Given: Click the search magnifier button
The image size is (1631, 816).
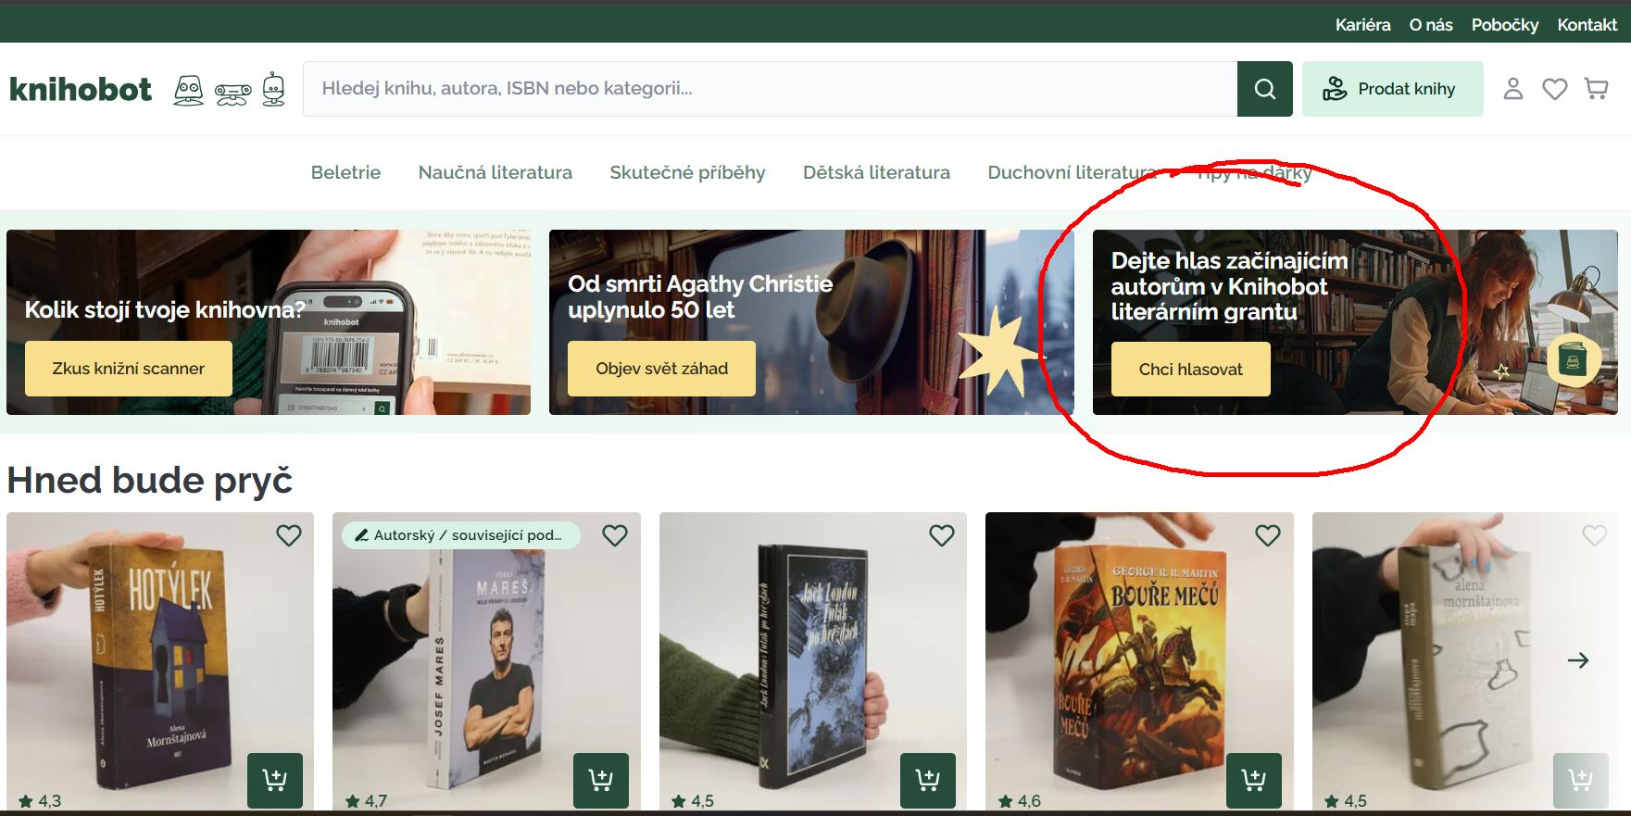Looking at the screenshot, I should pos(1264,89).
